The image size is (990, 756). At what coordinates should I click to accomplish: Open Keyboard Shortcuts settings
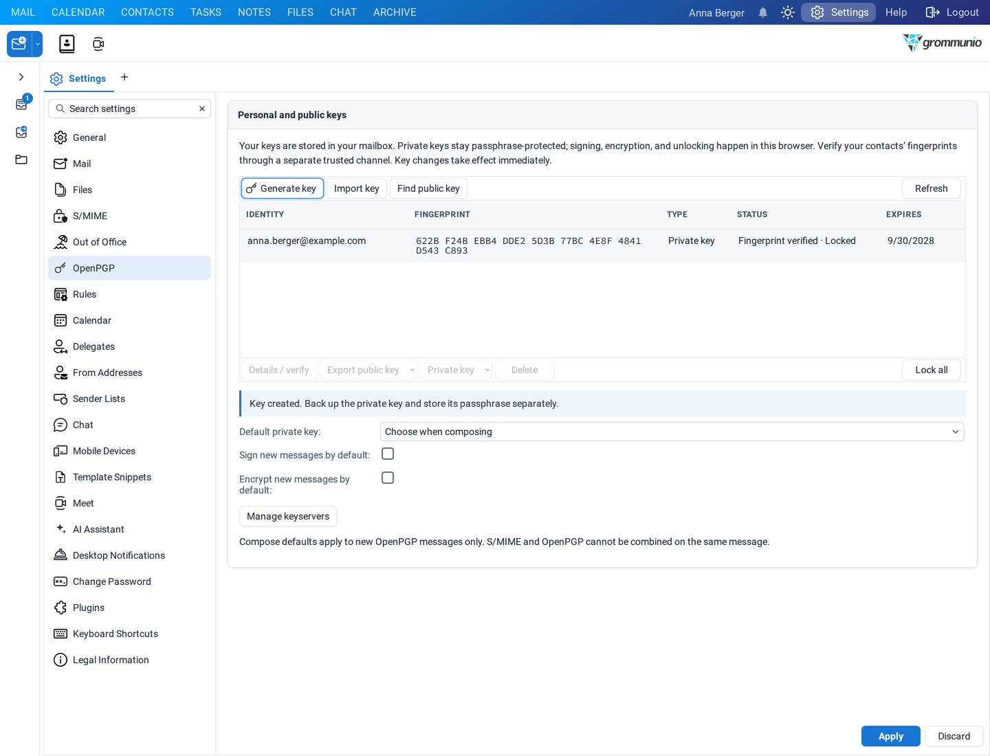(x=129, y=634)
